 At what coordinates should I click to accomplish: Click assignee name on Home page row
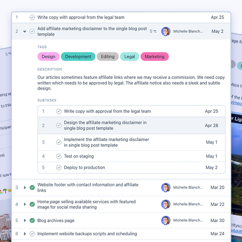(188, 204)
